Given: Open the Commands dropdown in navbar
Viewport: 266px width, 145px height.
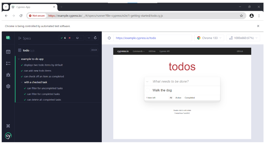Looking at the screenshot, I should click(x=139, y=51).
